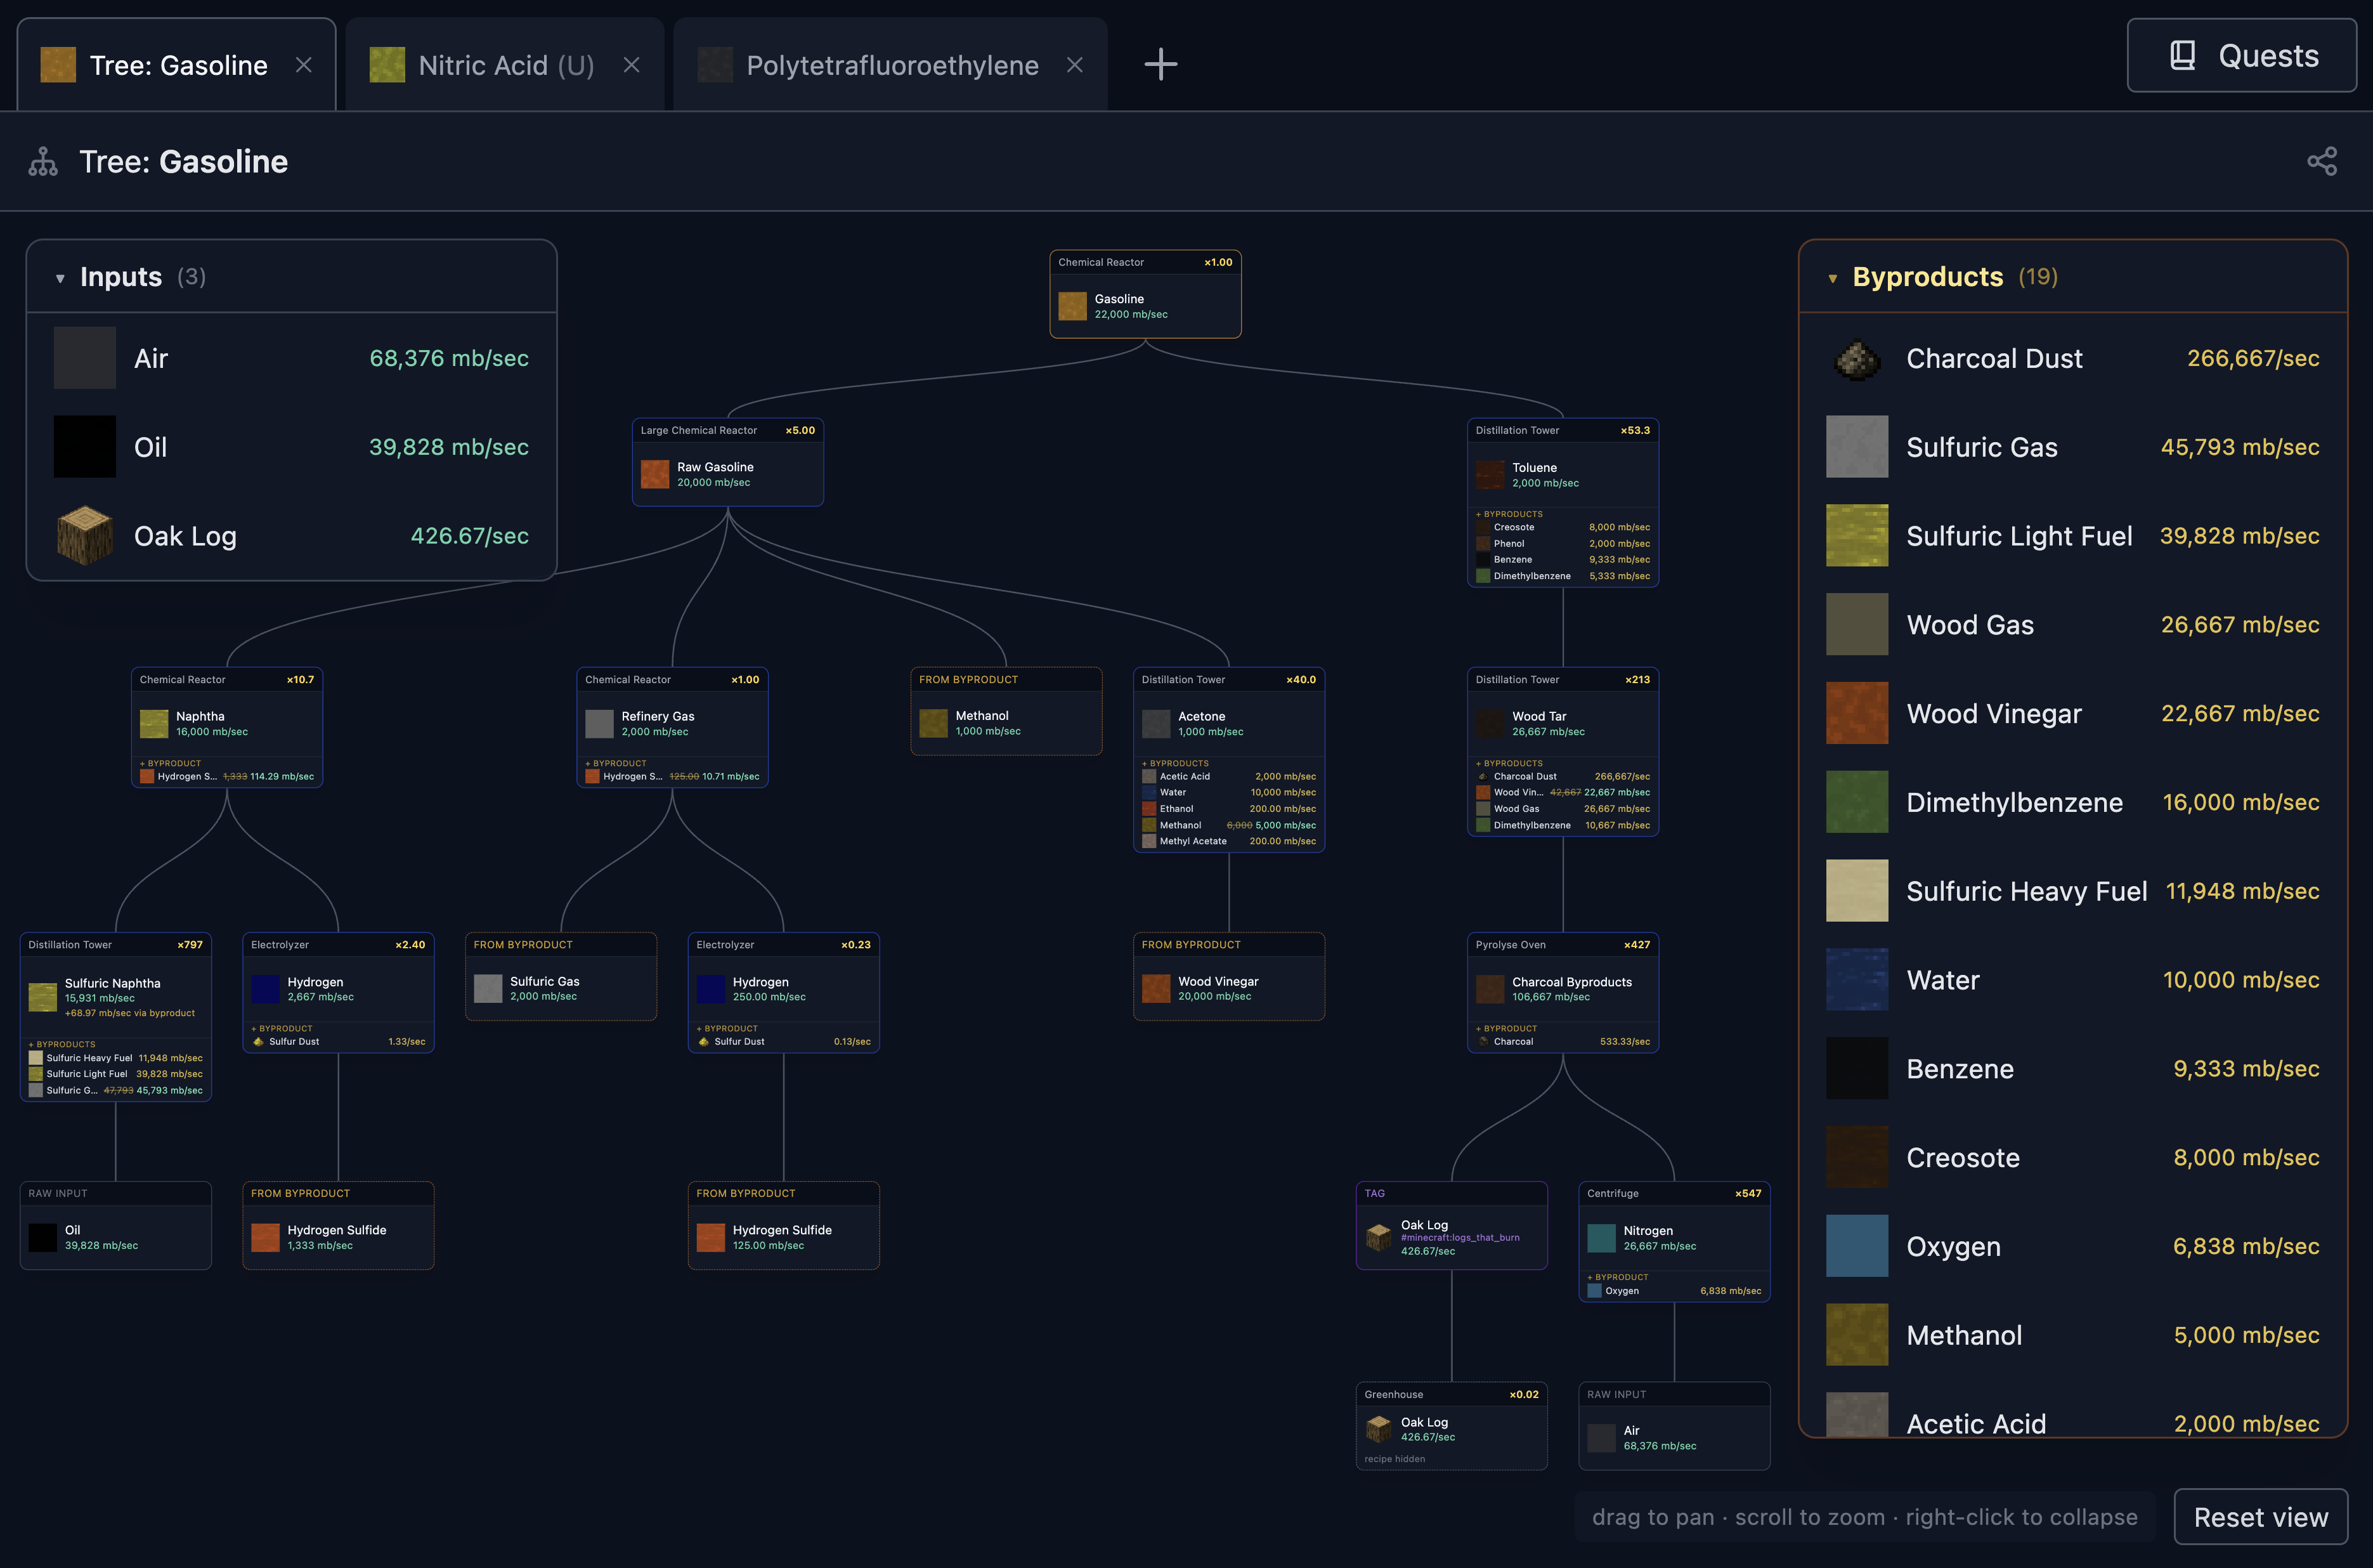Click the Creosote icon in Byproducts
2373x1568 pixels.
1857,1157
